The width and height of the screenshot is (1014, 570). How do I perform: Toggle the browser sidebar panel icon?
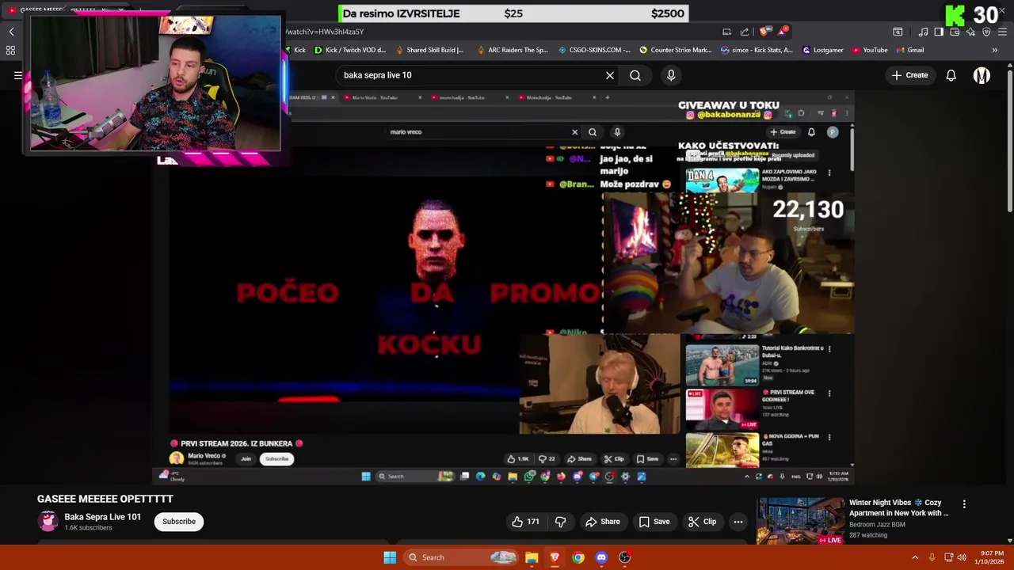click(939, 32)
